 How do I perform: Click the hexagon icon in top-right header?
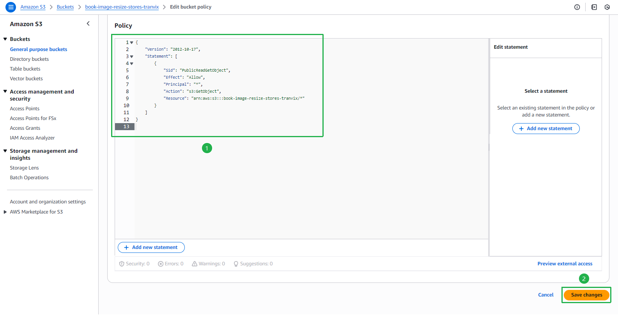point(607,7)
